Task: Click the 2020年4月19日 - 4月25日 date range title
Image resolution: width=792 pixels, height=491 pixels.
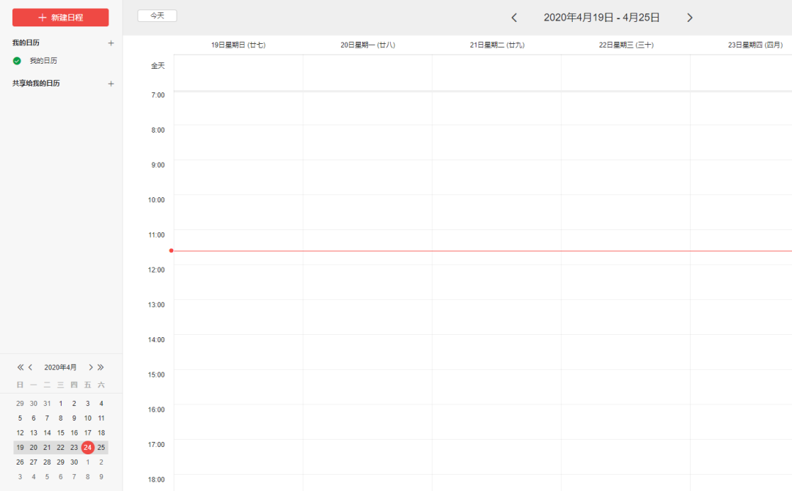Action: click(601, 18)
